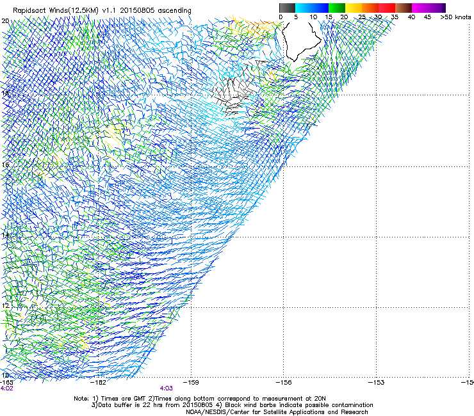Image resolution: width=474 pixels, height=416 pixels.
Task: Click latitude label '18' on the left axis
Action: (5, 93)
